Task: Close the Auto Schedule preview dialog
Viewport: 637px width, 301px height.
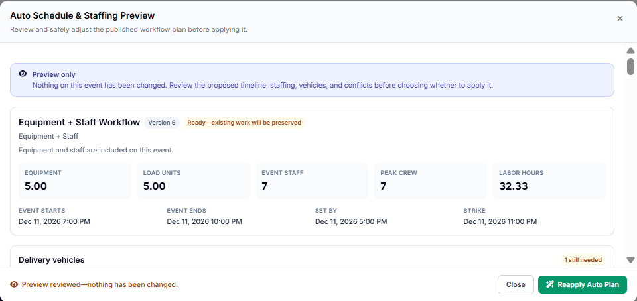Action: click(x=620, y=19)
